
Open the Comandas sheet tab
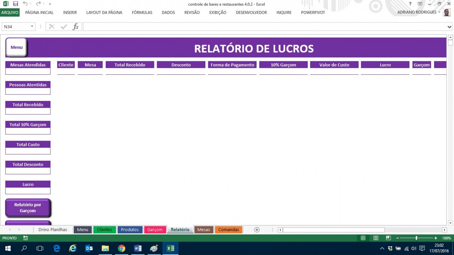coord(229,230)
